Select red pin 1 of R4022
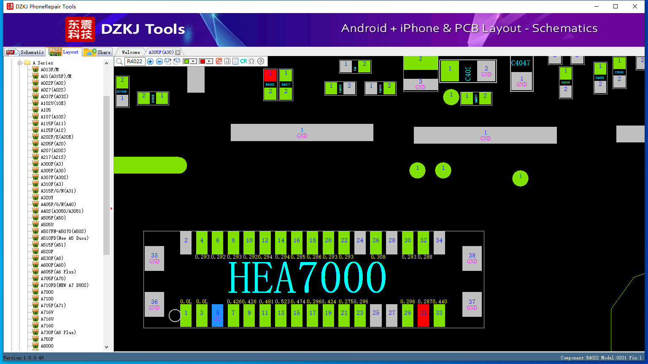The image size is (648, 364). [x=270, y=75]
